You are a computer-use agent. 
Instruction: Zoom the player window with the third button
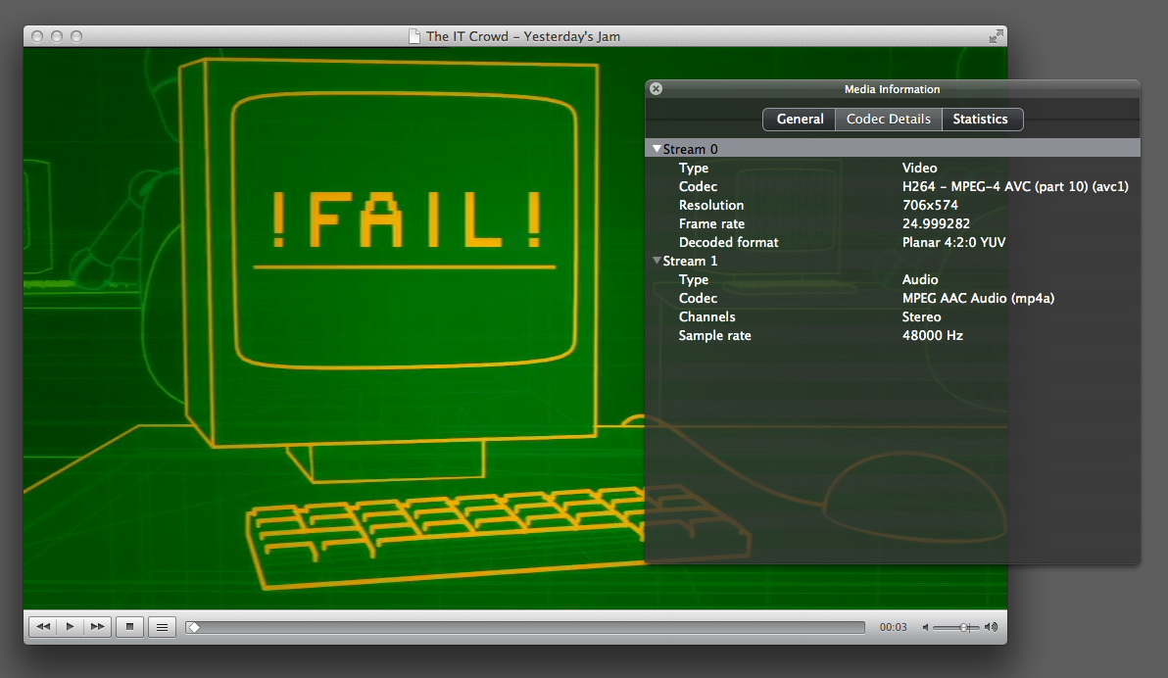[x=76, y=36]
